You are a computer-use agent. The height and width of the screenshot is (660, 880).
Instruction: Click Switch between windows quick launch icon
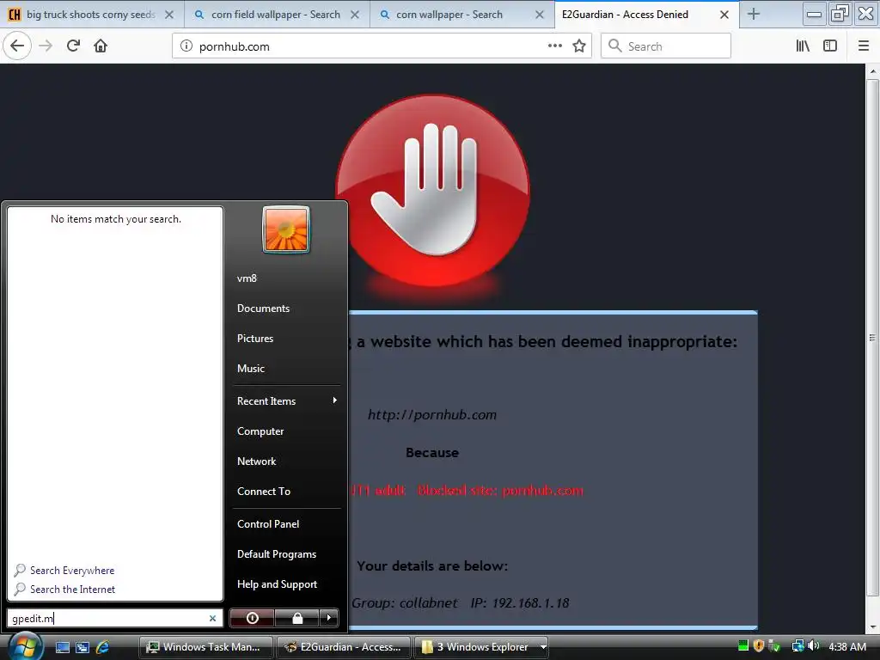tap(82, 647)
